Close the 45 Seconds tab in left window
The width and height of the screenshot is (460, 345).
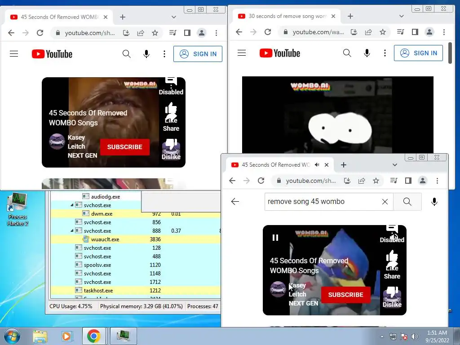(106, 17)
